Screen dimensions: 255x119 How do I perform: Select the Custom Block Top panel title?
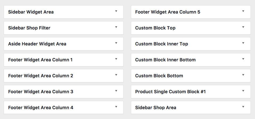(x=155, y=28)
